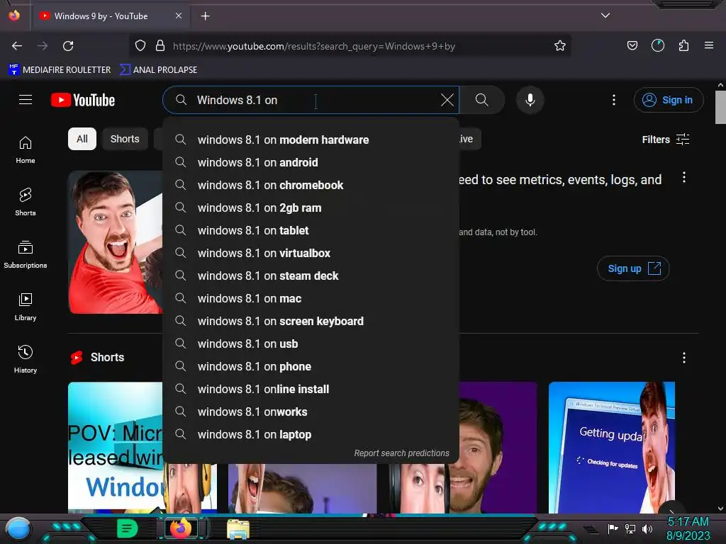Open a new tab with plus

(205, 16)
